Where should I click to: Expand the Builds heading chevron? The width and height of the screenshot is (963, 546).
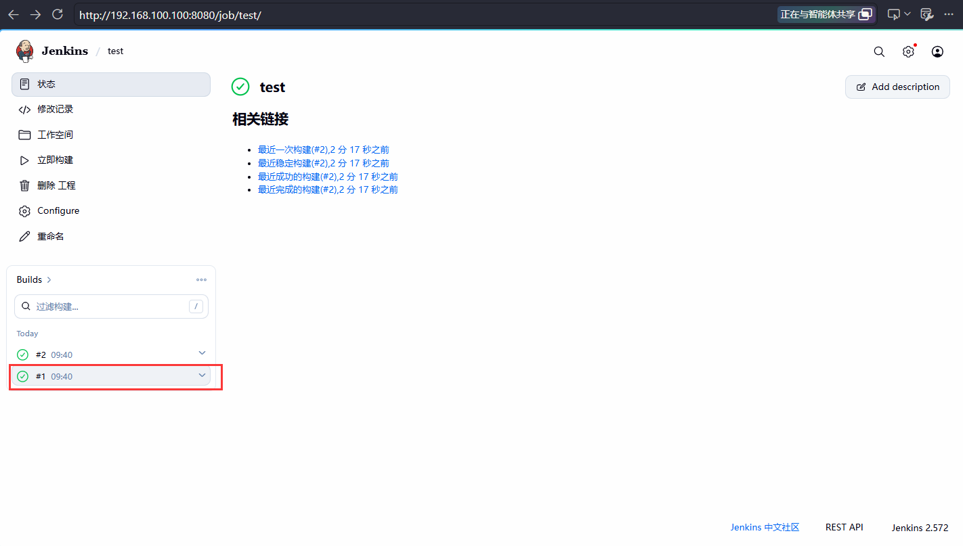click(x=49, y=279)
